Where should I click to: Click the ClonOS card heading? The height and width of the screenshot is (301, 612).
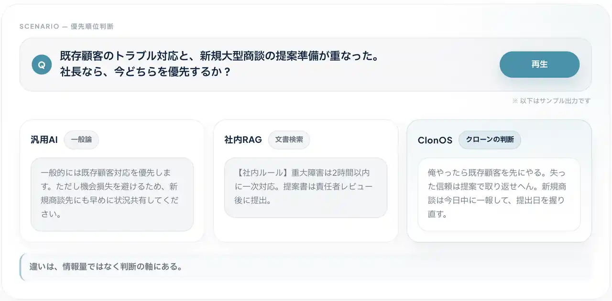pos(435,140)
